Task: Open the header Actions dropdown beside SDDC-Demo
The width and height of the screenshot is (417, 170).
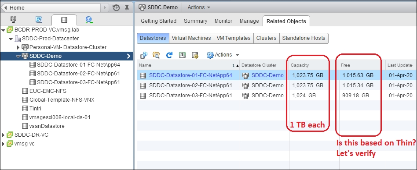Action: 199,7
